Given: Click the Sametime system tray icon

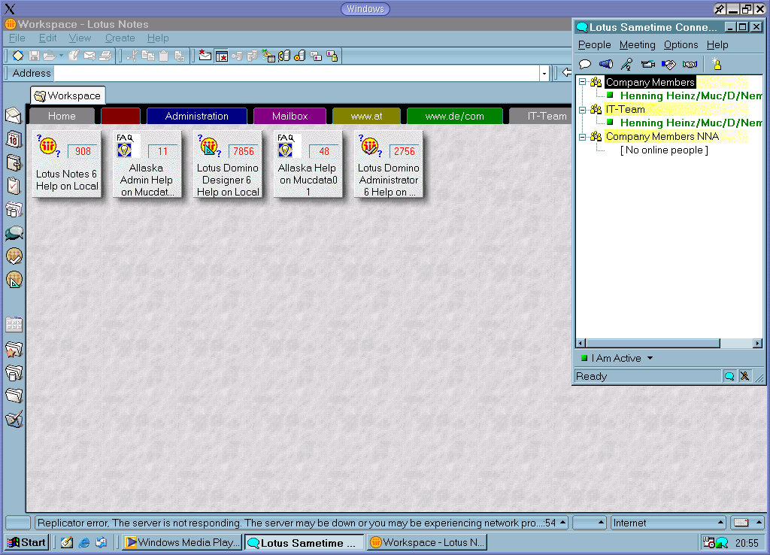Looking at the screenshot, I should pyautogui.click(x=722, y=542).
